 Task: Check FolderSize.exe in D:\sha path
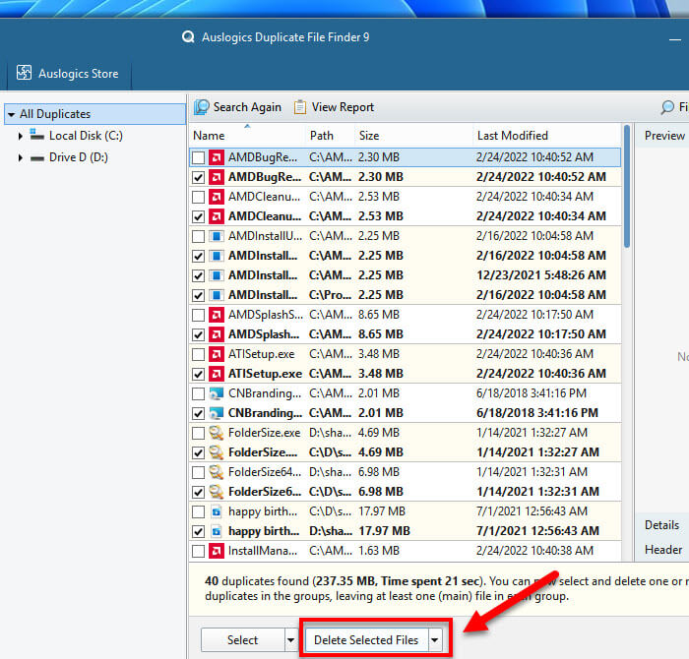(198, 433)
